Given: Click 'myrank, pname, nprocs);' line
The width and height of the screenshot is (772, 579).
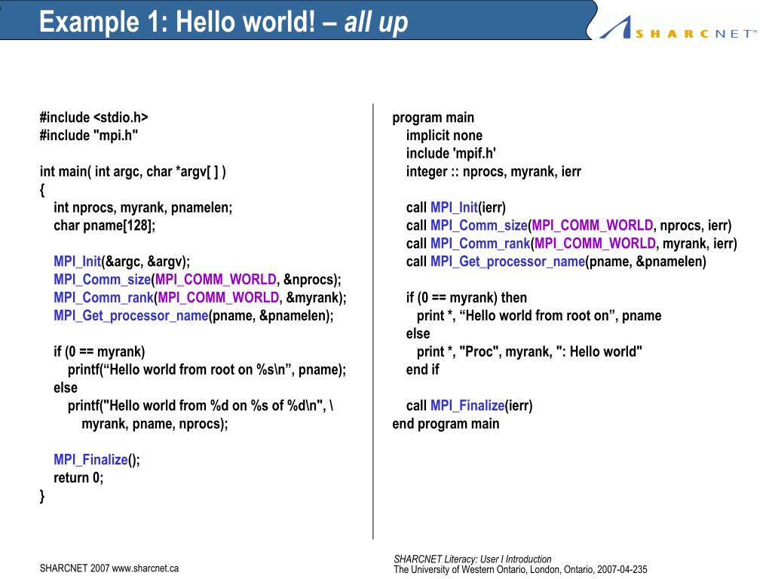Looking at the screenshot, I should (x=155, y=424).
